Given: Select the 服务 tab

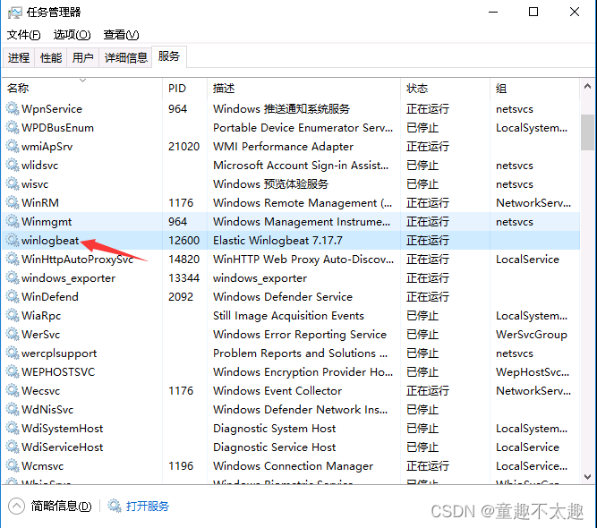Looking at the screenshot, I should point(169,56).
